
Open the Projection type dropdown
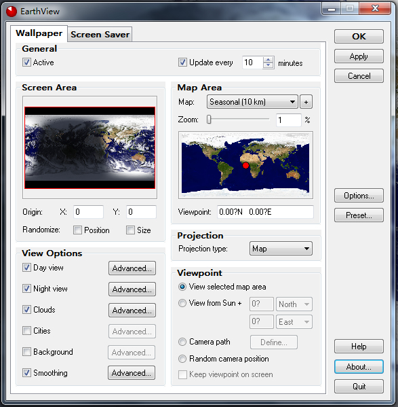coord(281,249)
